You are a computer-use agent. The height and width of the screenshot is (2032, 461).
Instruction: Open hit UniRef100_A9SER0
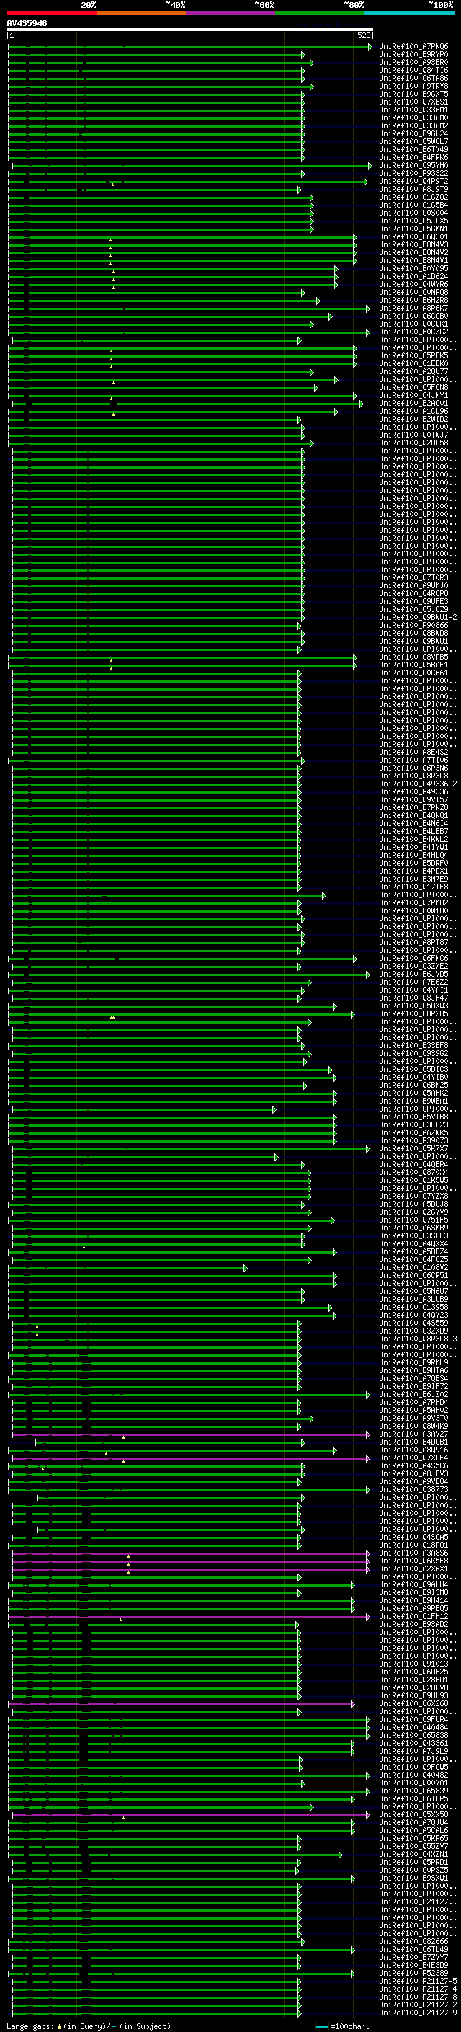click(413, 62)
